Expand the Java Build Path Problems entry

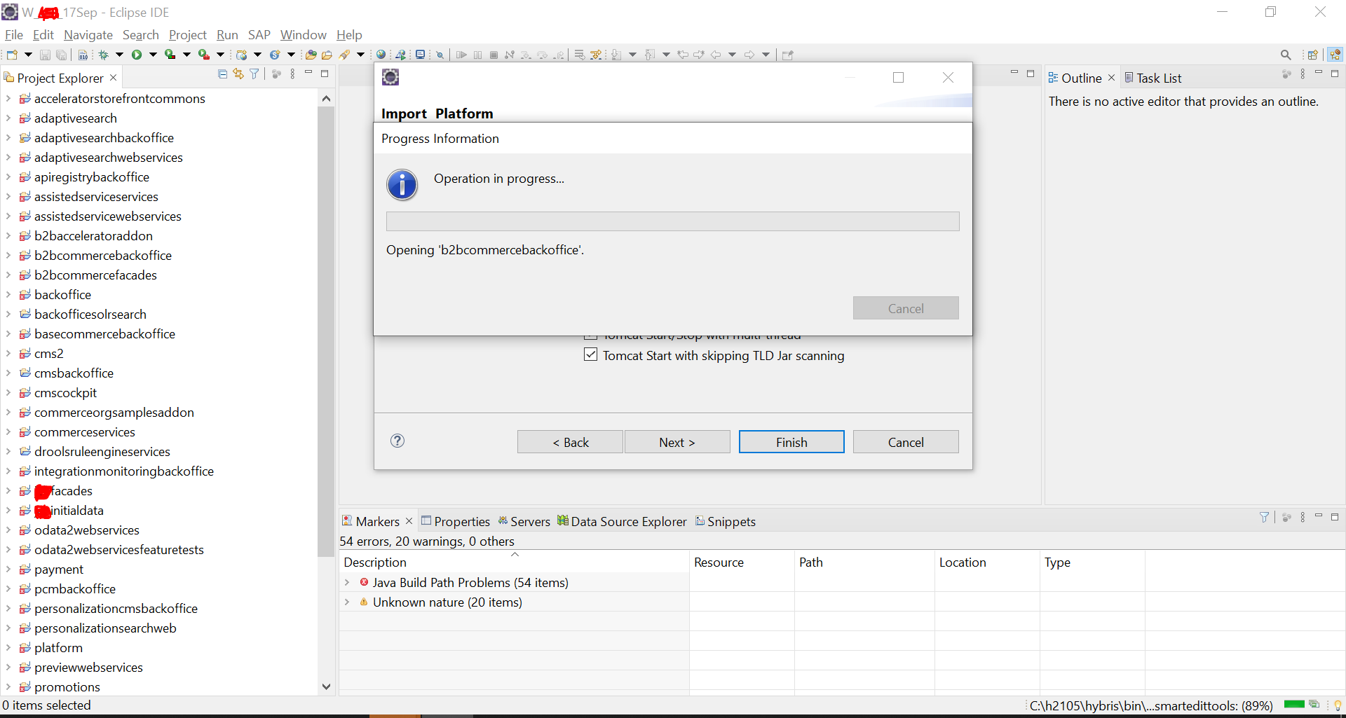pos(348,582)
